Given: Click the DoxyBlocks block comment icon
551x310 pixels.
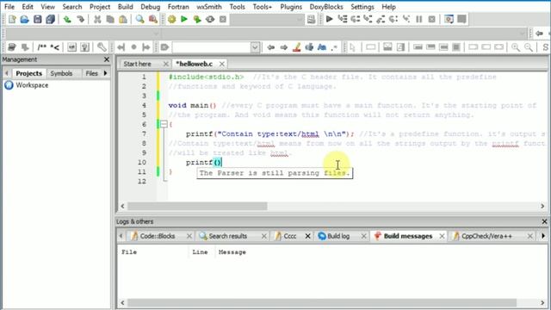Looking at the screenshot, I should (42, 47).
